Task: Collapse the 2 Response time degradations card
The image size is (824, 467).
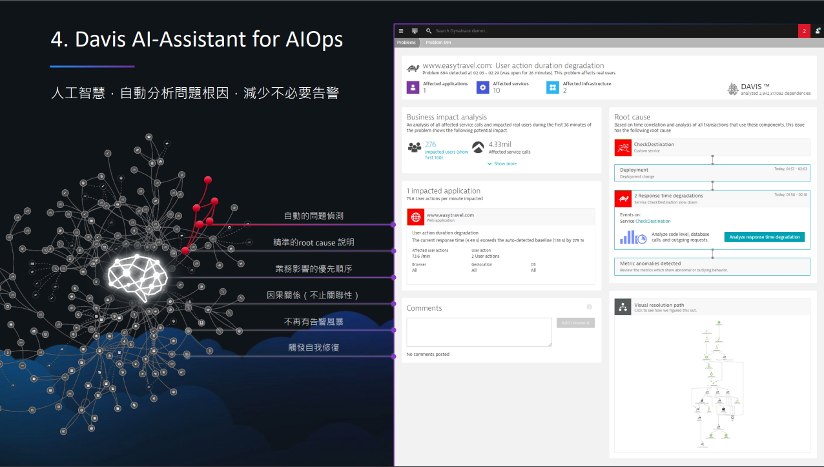Action: click(712, 198)
